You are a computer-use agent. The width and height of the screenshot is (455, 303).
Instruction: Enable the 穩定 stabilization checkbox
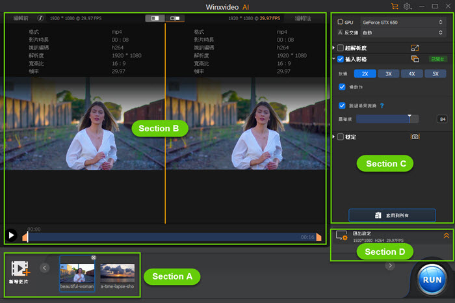[x=341, y=137]
